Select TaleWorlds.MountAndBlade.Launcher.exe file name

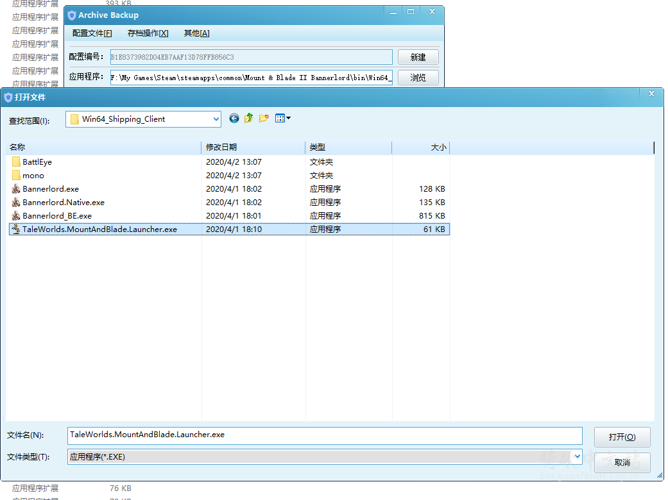tap(99, 229)
